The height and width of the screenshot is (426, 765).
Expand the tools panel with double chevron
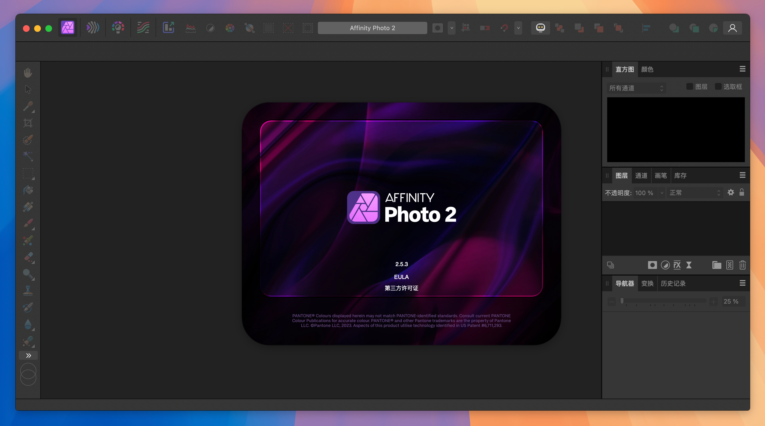(28, 355)
